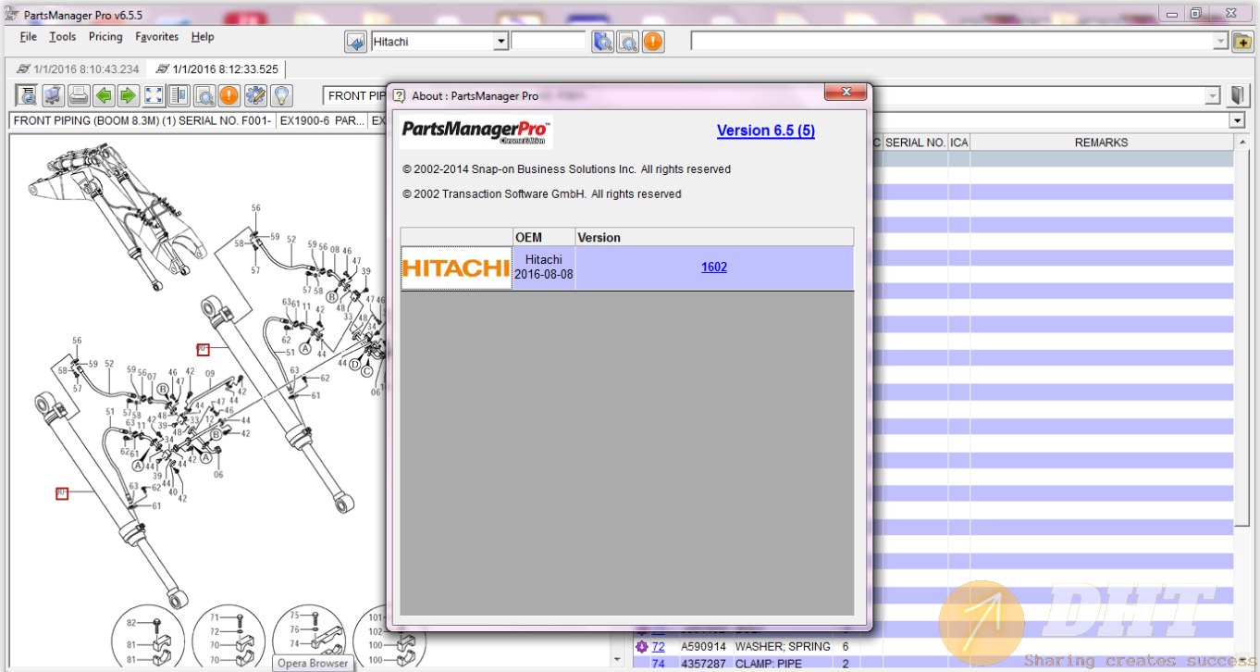Expand the FRONT PIPING title dropdown arrow
Screen dimensions: 1260x672
pyautogui.click(x=1213, y=95)
